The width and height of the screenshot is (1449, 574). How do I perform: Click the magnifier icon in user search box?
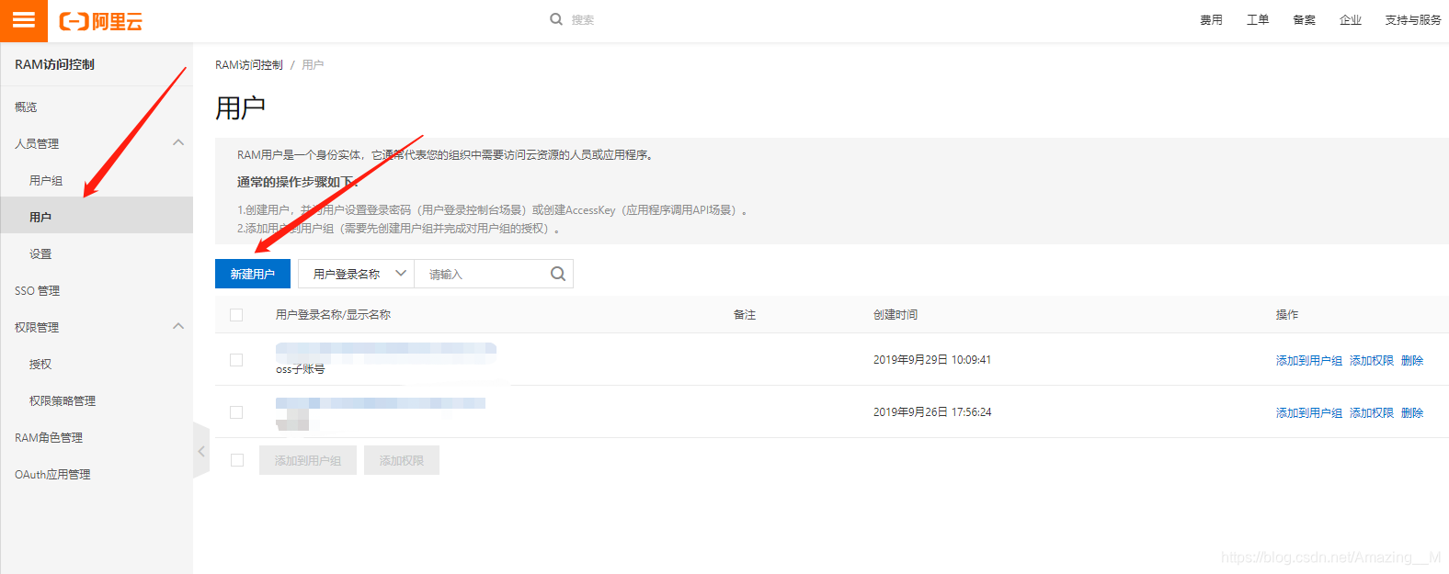point(558,274)
